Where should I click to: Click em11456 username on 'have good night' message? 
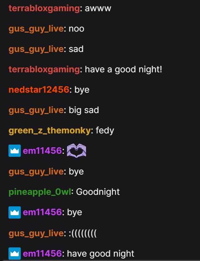click(x=43, y=254)
